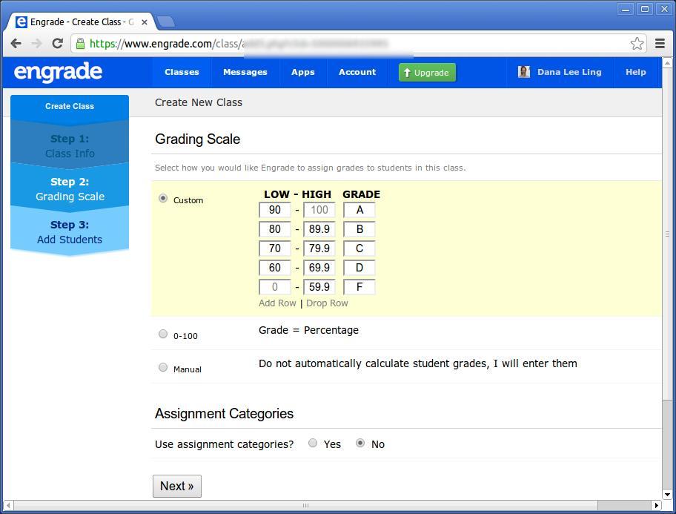
Task: Enable Yes for assignment categories
Action: point(313,443)
